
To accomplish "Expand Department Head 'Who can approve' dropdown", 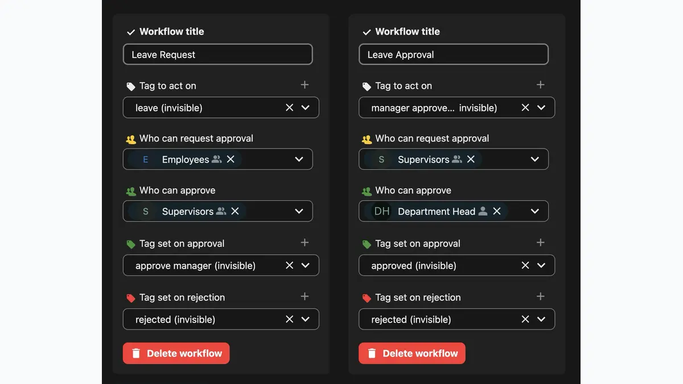I will [534, 211].
